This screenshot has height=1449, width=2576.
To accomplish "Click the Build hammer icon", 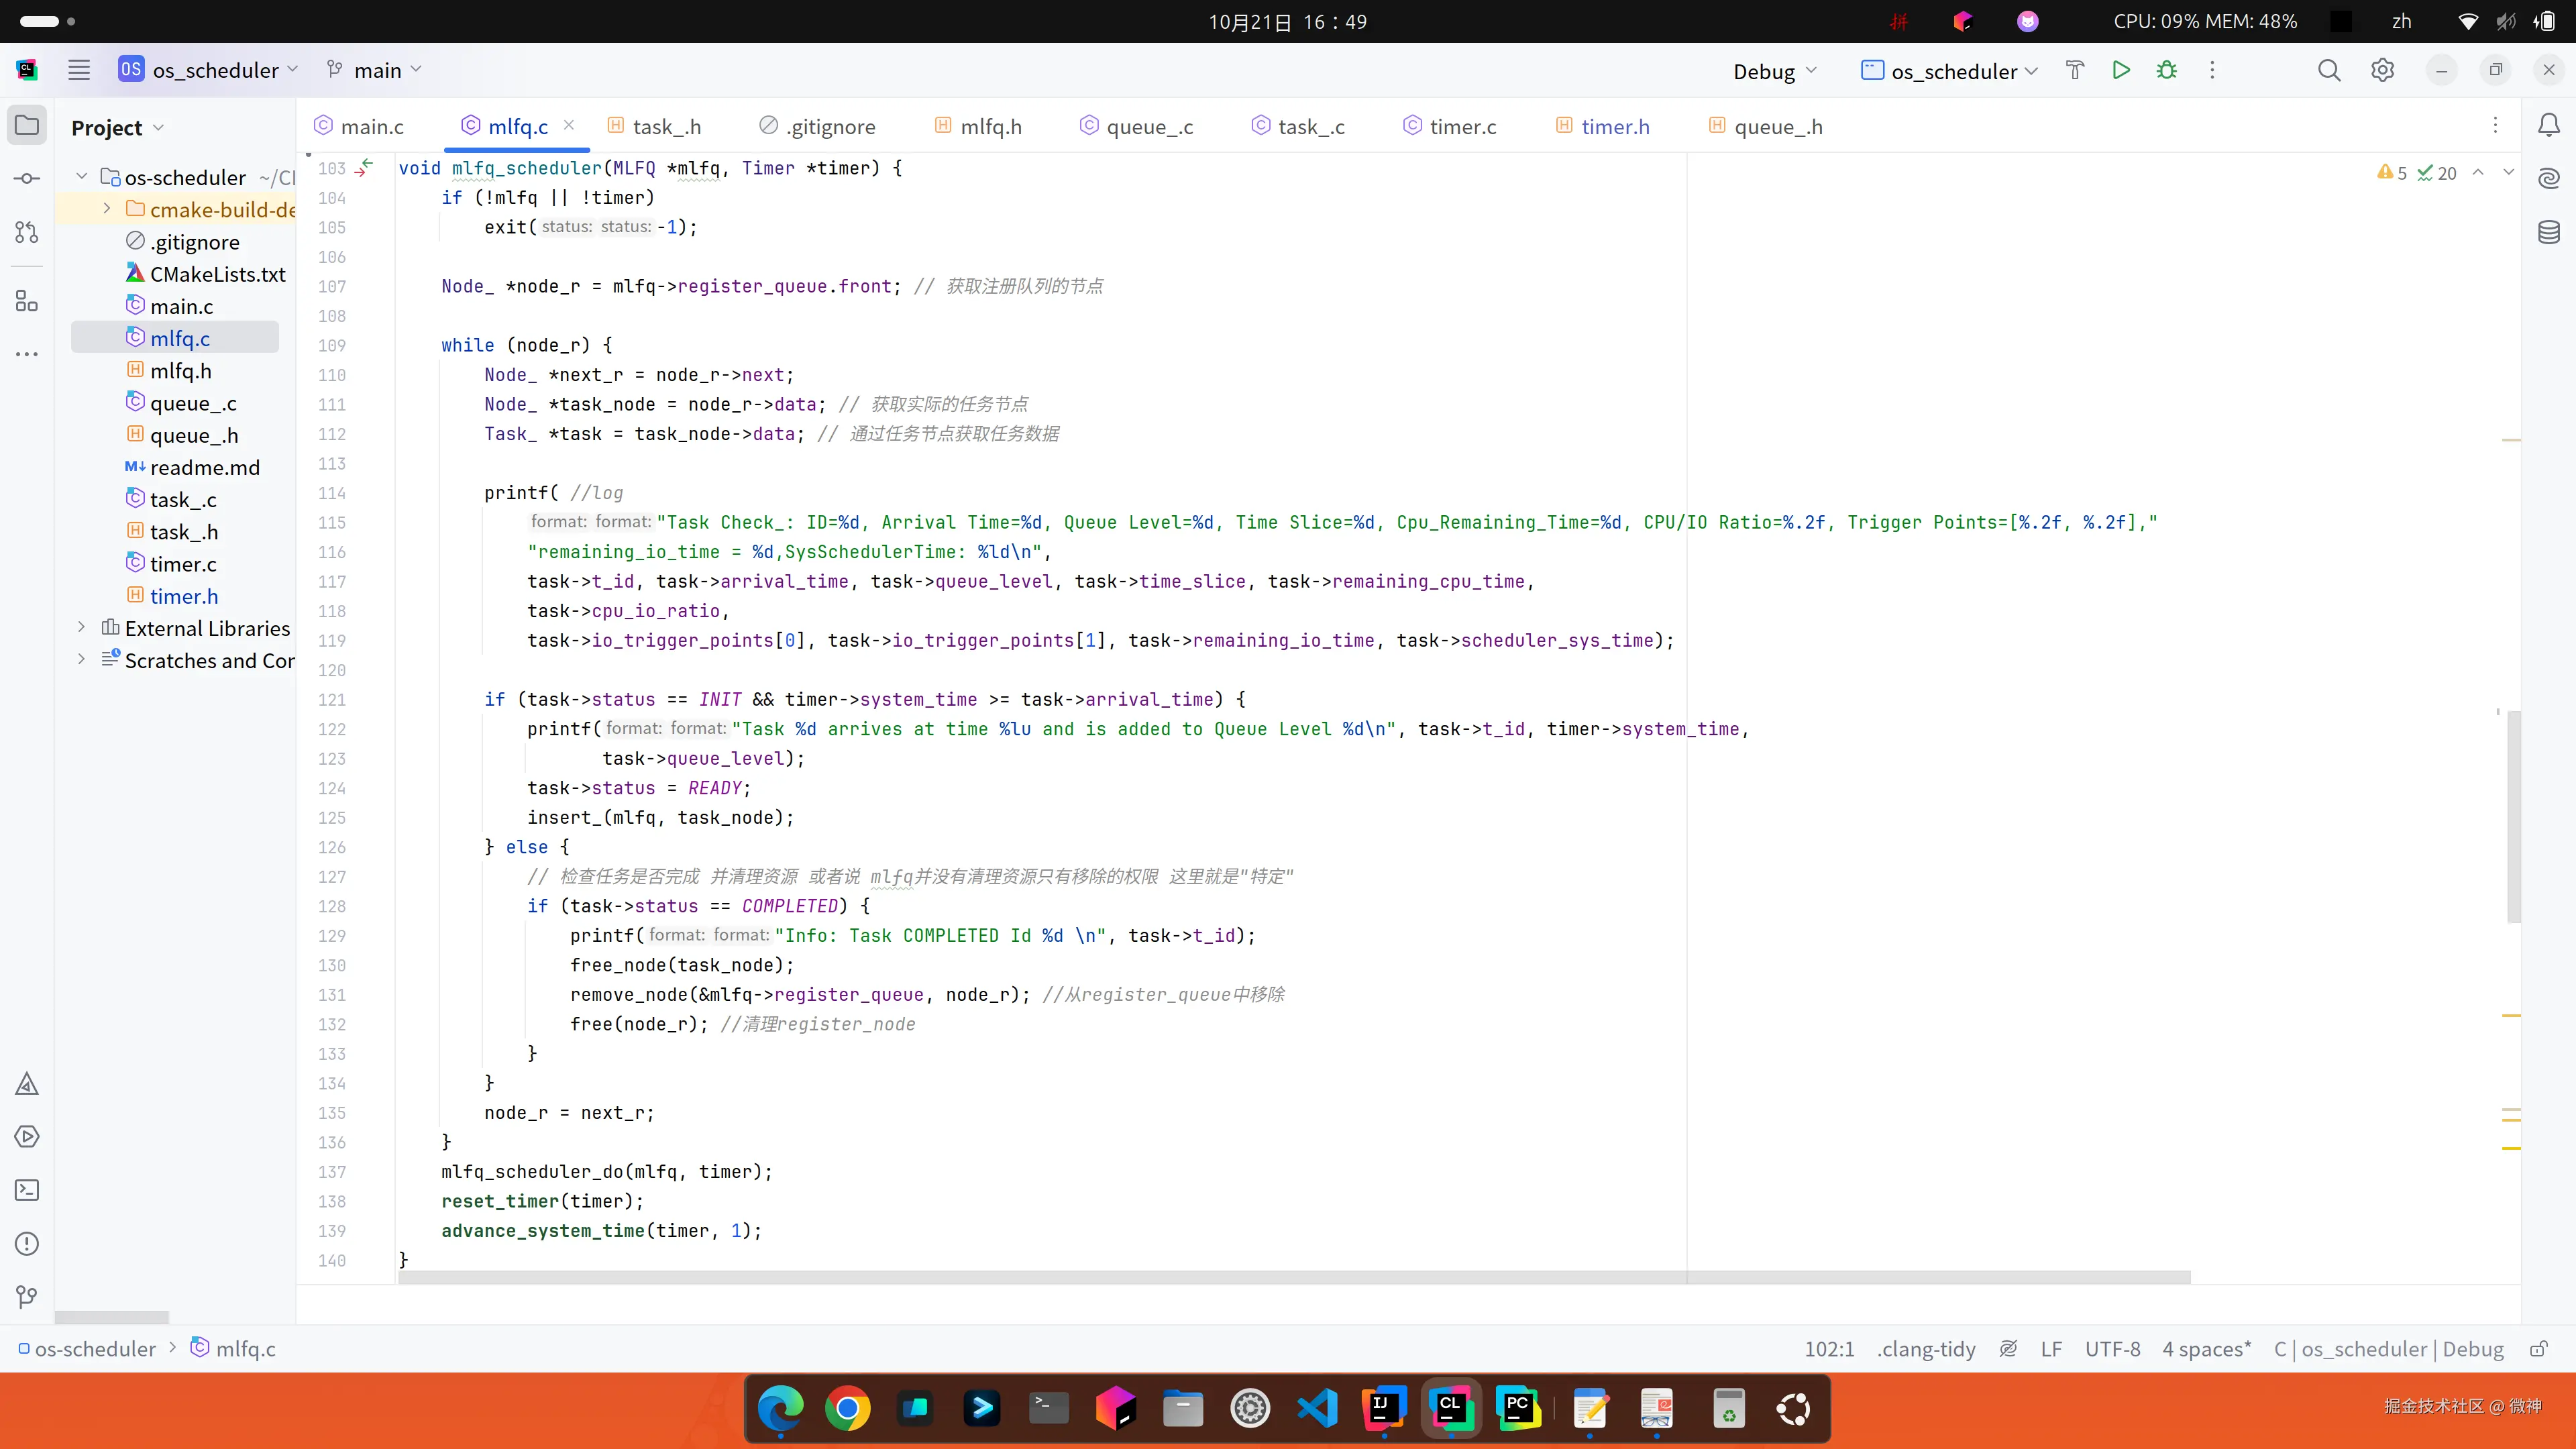I will tap(2075, 70).
